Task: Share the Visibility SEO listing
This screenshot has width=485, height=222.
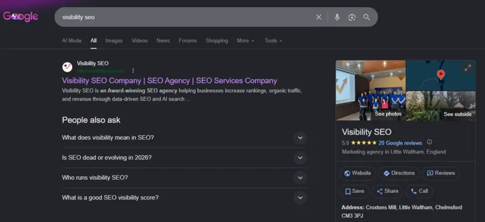Action: click(x=387, y=192)
